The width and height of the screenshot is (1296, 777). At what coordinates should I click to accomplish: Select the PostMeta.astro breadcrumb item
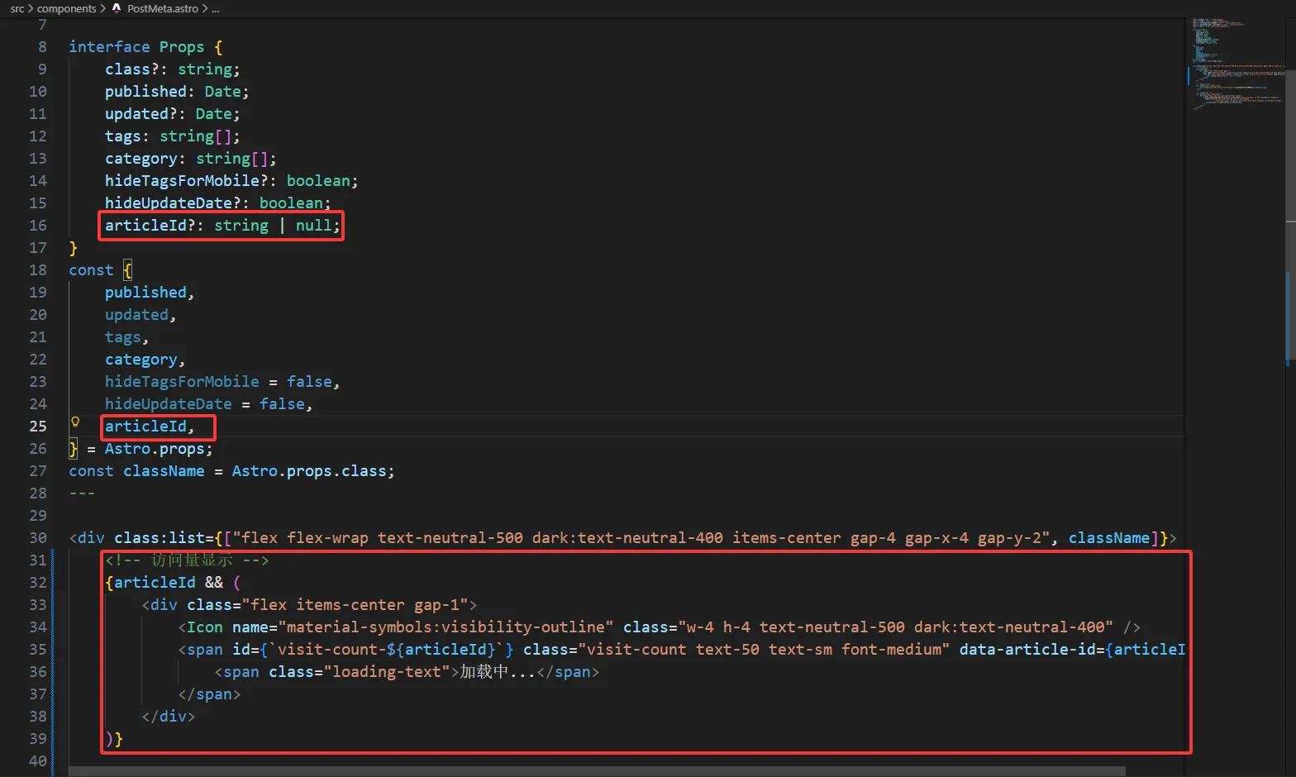[162, 8]
